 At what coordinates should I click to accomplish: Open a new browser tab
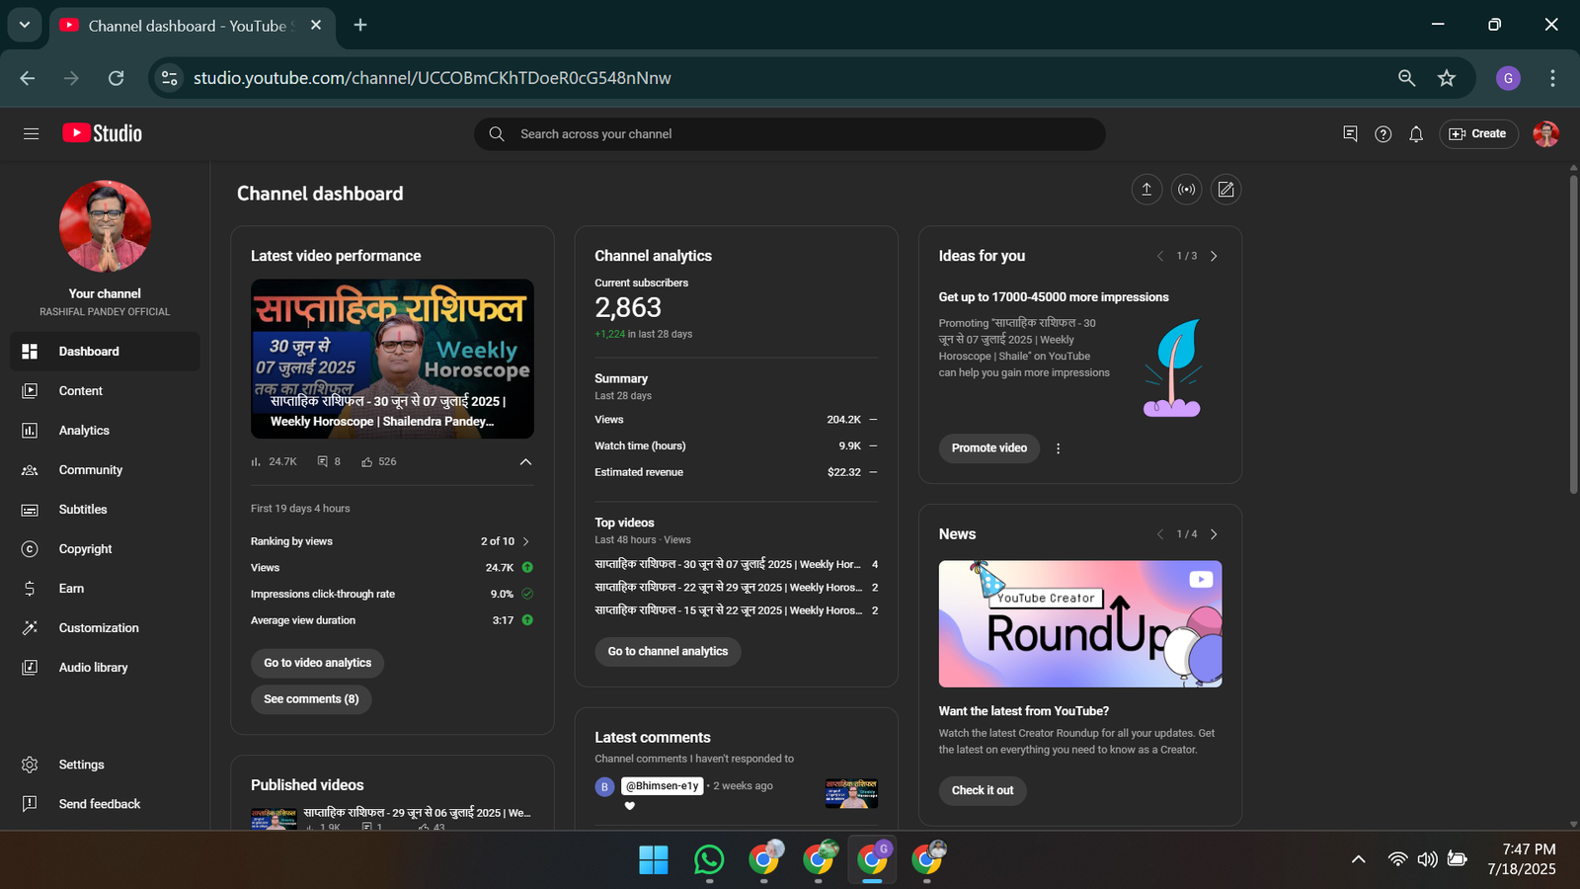[x=360, y=25]
